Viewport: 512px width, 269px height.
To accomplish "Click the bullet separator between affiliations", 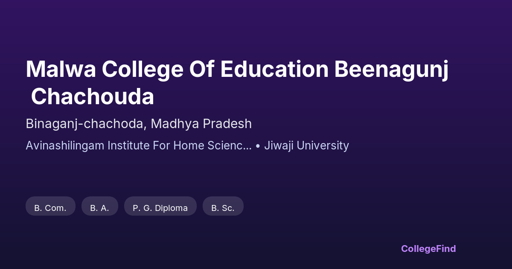I will pyautogui.click(x=258, y=146).
